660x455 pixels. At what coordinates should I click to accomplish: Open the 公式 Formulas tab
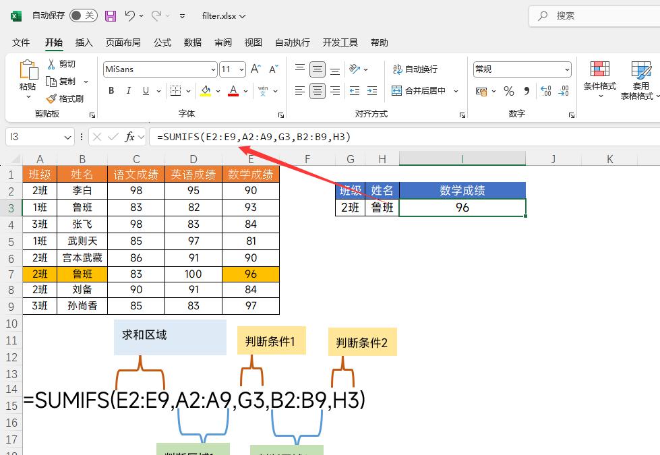point(162,42)
